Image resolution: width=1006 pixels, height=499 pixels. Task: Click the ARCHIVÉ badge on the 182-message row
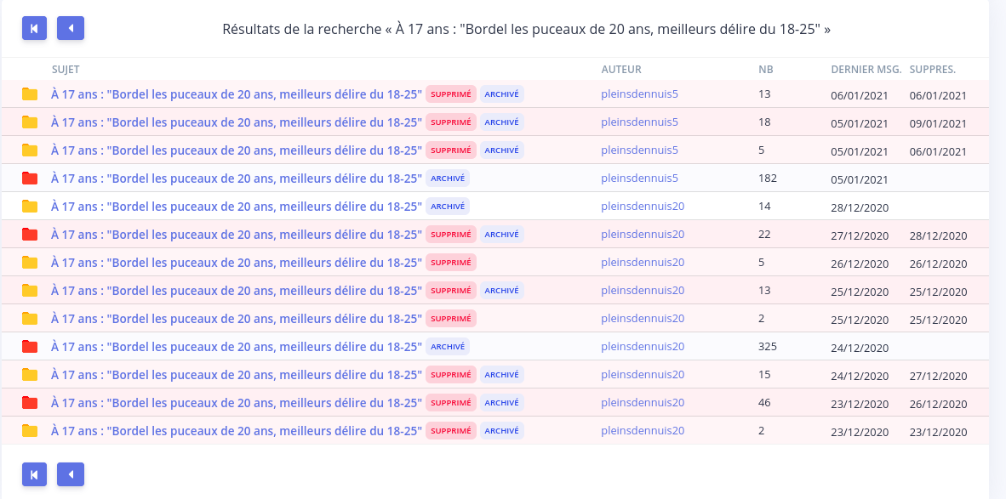click(447, 178)
